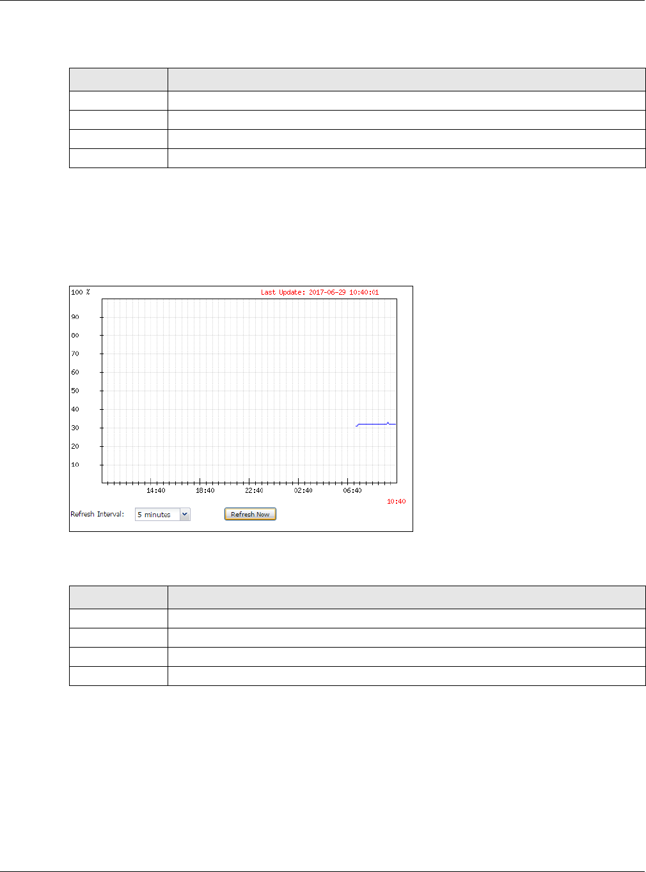This screenshot has height=872, width=646.
Task: Click the 14:40 time axis label
Action: [156, 491]
